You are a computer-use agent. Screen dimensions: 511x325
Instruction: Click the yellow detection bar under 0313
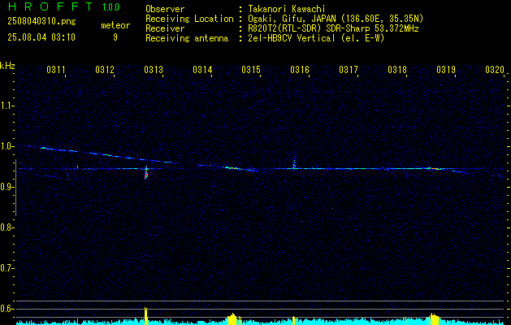[146, 316]
